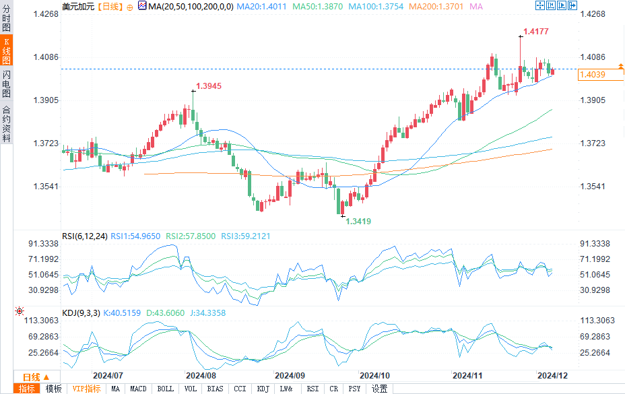Click the 1.4177 high price marker
This screenshot has width=625, height=394.
535,32
